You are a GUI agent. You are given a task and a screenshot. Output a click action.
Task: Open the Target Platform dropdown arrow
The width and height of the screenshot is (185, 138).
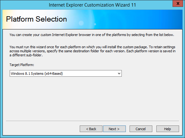tap(119, 74)
